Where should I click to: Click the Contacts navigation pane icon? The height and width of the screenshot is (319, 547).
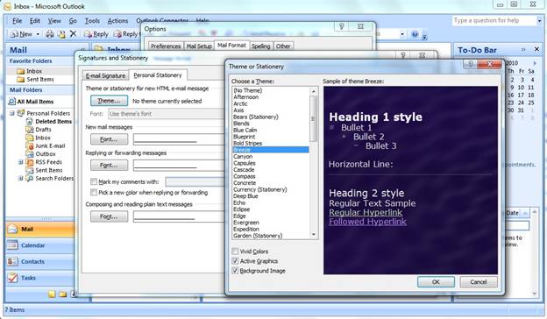(x=12, y=261)
